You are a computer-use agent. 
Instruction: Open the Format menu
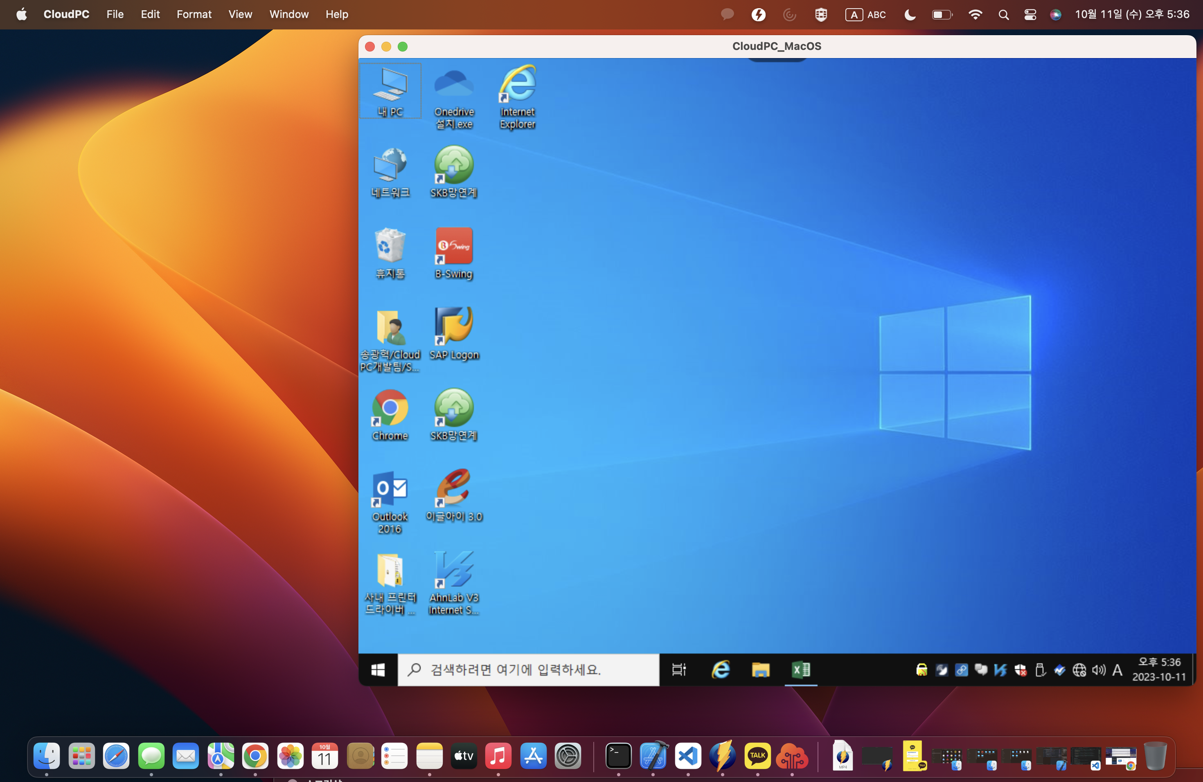click(194, 15)
